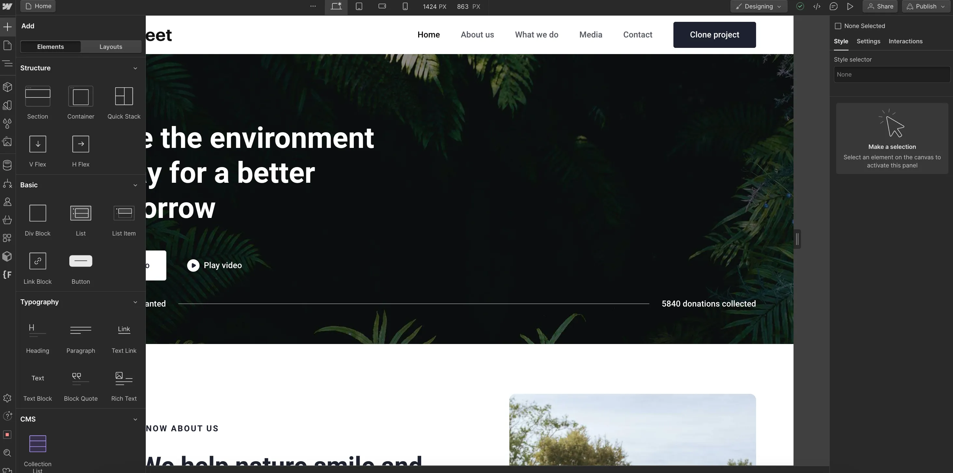Open the CMS database icon
Image resolution: width=953 pixels, height=473 pixels.
click(x=7, y=165)
